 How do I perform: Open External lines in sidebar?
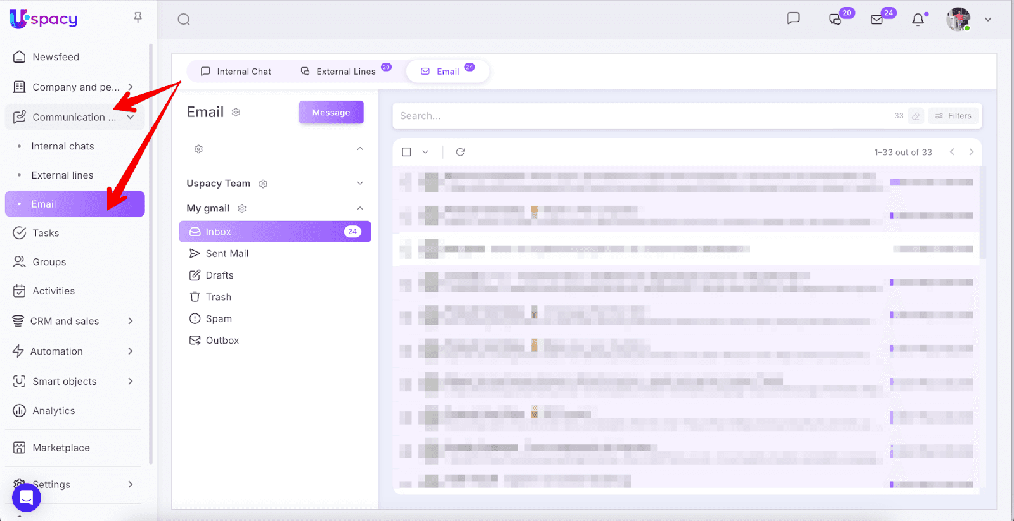[62, 175]
